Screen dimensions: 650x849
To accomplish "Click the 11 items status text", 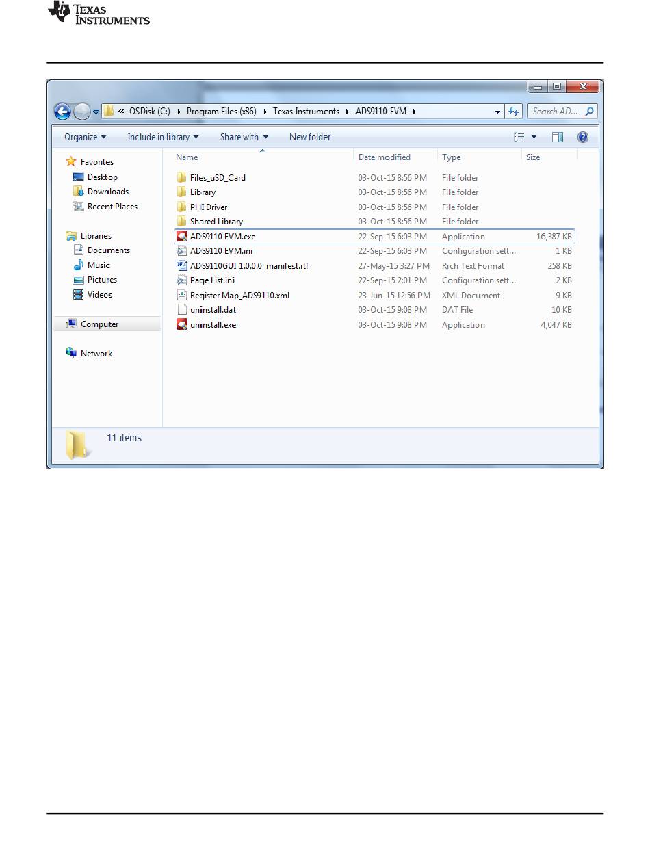I will coord(125,438).
